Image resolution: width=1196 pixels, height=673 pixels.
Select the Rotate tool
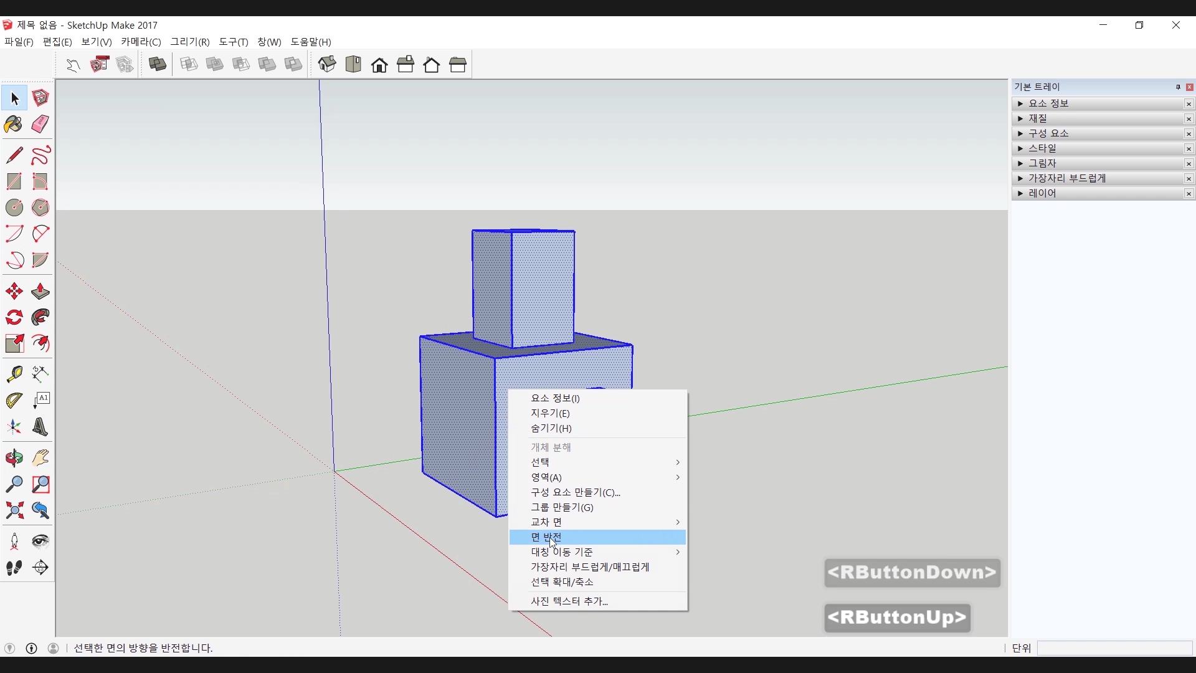(x=14, y=318)
